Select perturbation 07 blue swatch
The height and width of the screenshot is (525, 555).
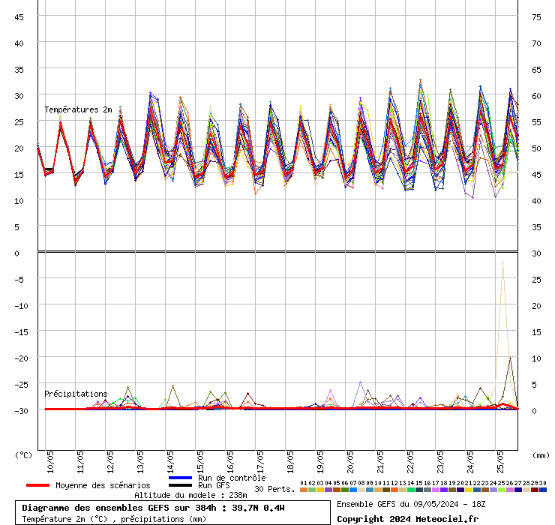tap(353, 490)
